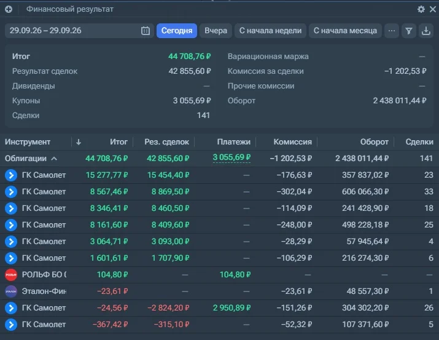Click ГК Самолет icon in 15 277,77 ₽ row
This screenshot has height=340, width=439.
click(x=11, y=175)
